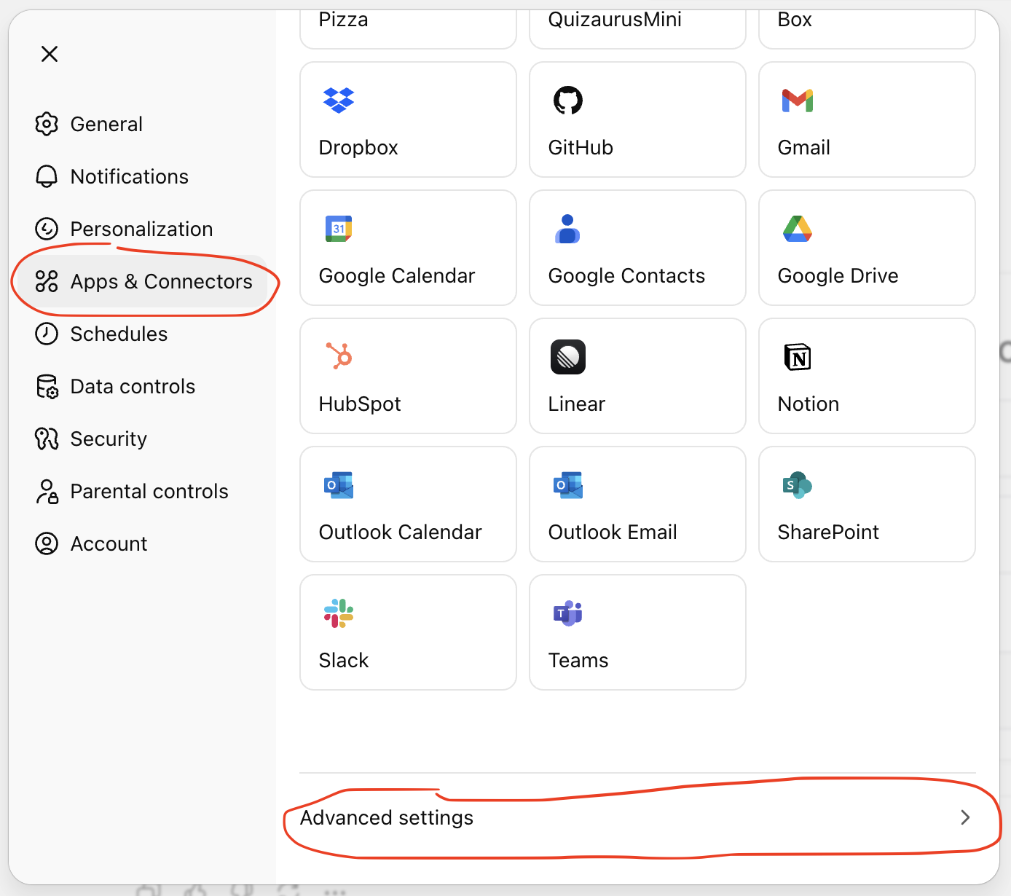Open the Dropbox connector
1011x896 pixels.
pyautogui.click(x=407, y=119)
